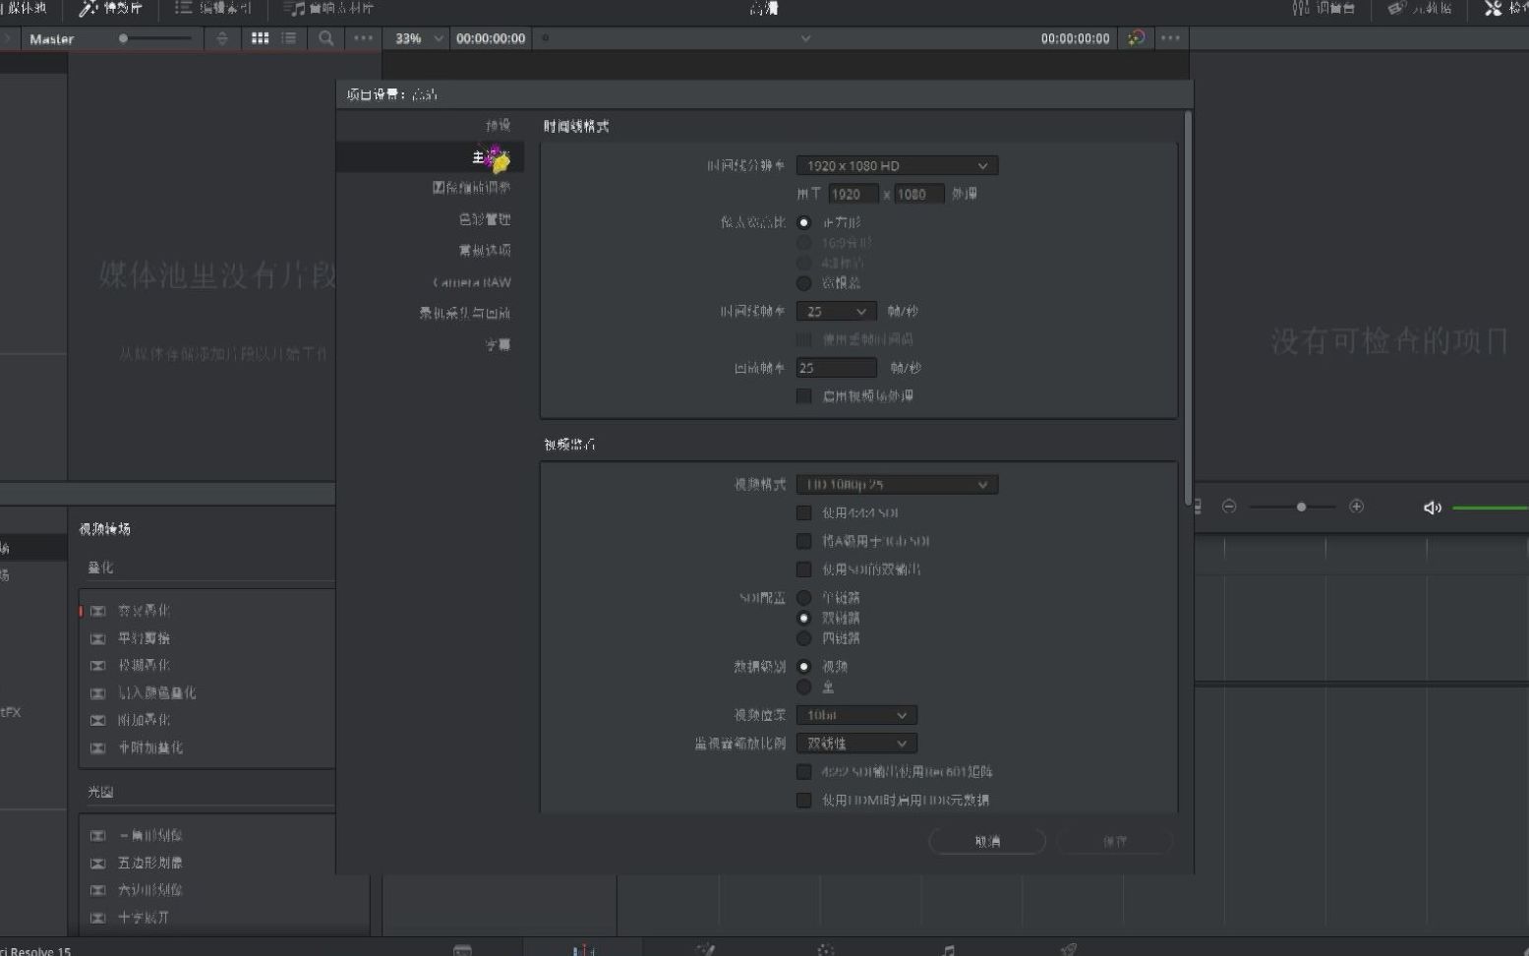Open the Edit page icon in bottom bar
The image size is (1529, 956).
583,949
